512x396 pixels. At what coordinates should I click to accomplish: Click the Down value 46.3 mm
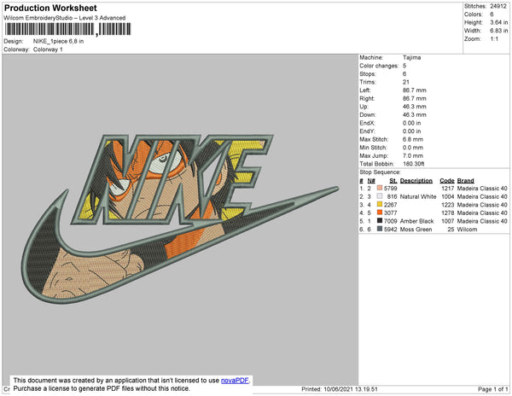point(415,114)
